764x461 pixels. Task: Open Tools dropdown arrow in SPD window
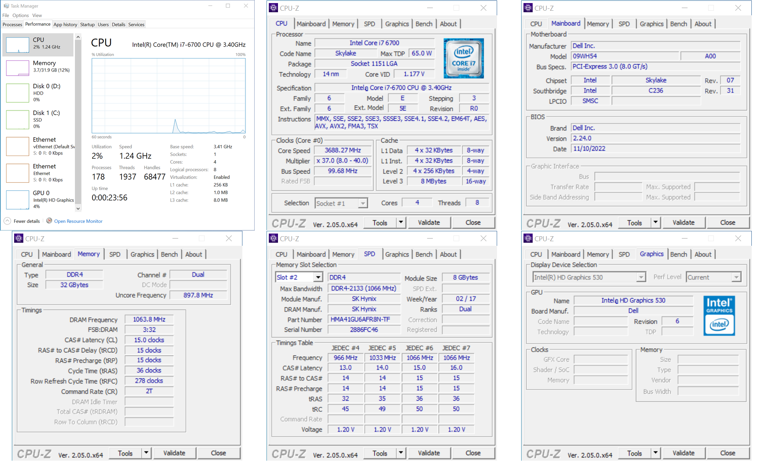point(401,453)
